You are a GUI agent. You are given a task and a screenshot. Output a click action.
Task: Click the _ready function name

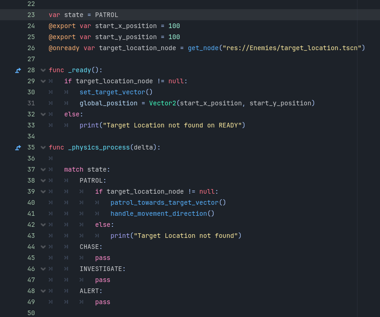[x=79, y=70]
